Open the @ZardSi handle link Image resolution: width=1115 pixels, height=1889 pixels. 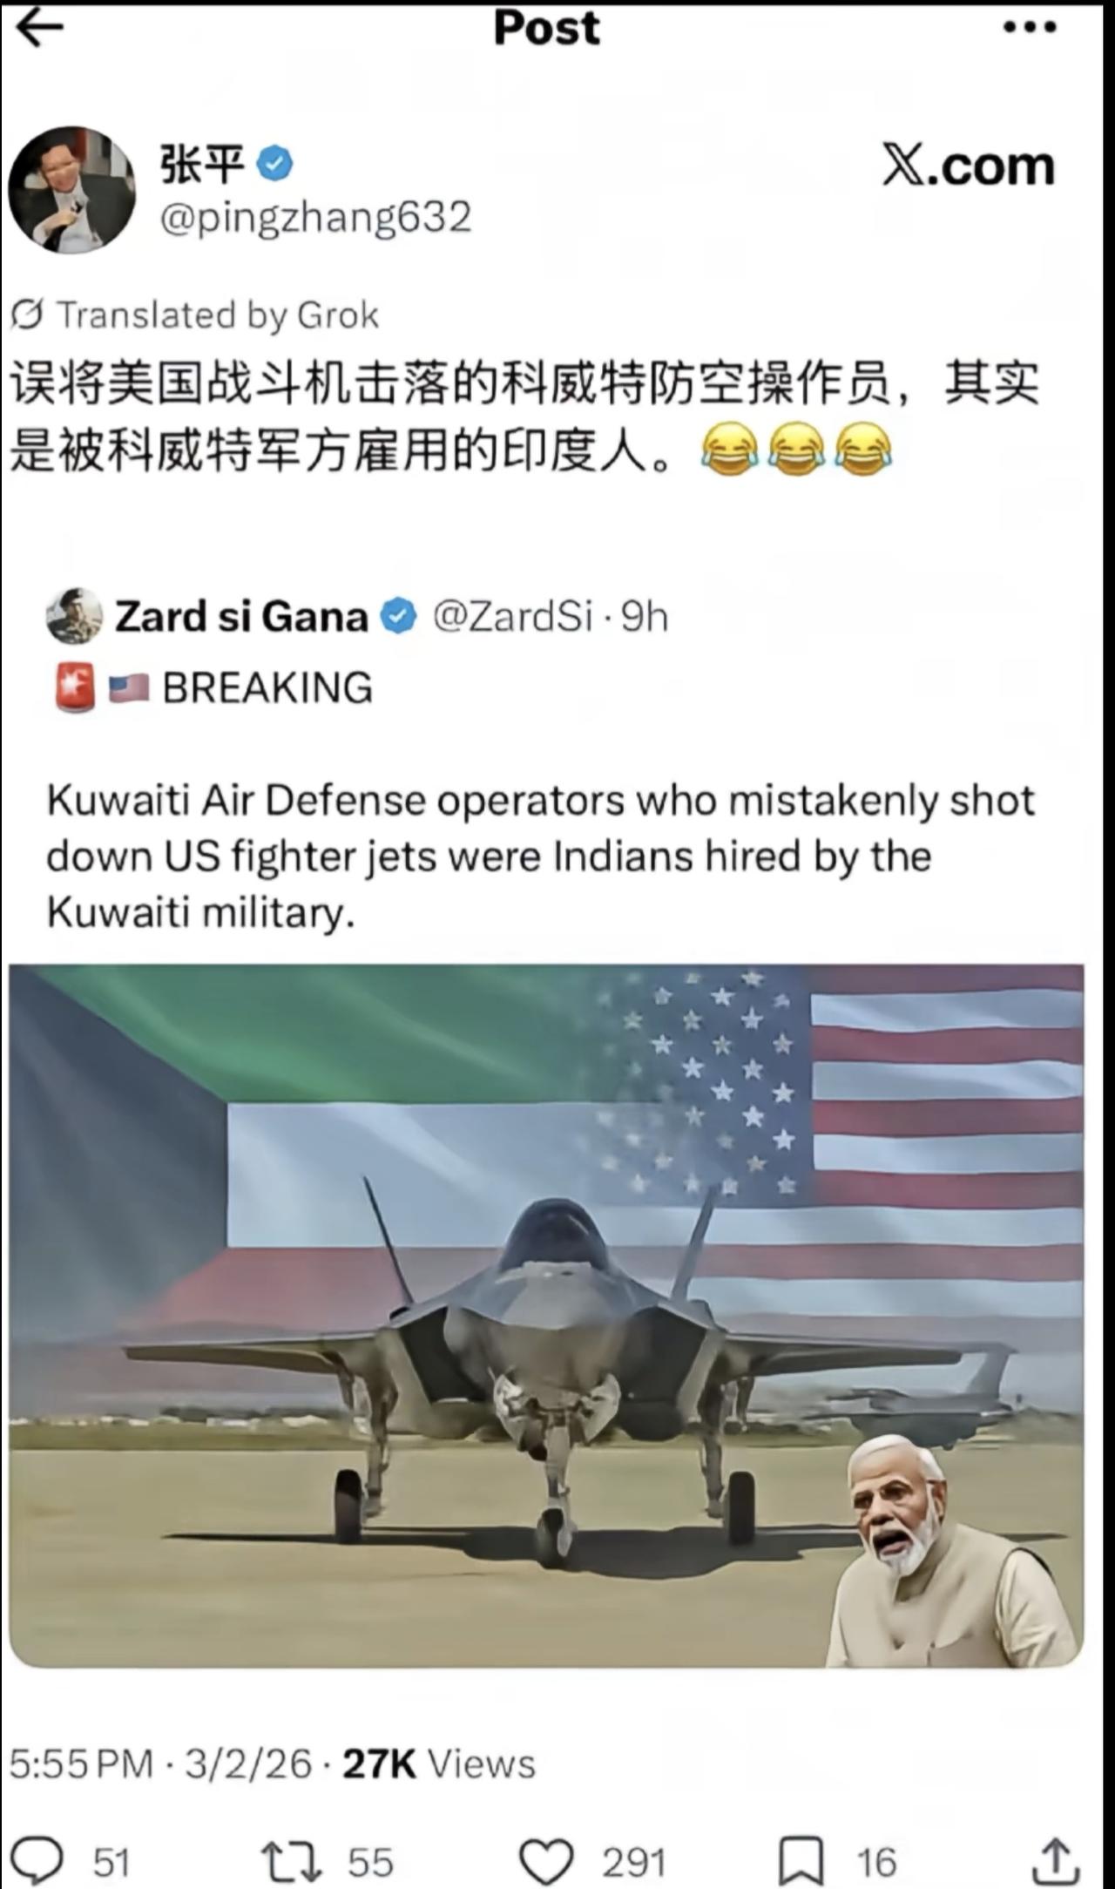(x=513, y=617)
